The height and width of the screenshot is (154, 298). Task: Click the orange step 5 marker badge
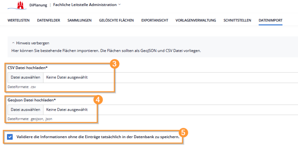click(x=184, y=132)
